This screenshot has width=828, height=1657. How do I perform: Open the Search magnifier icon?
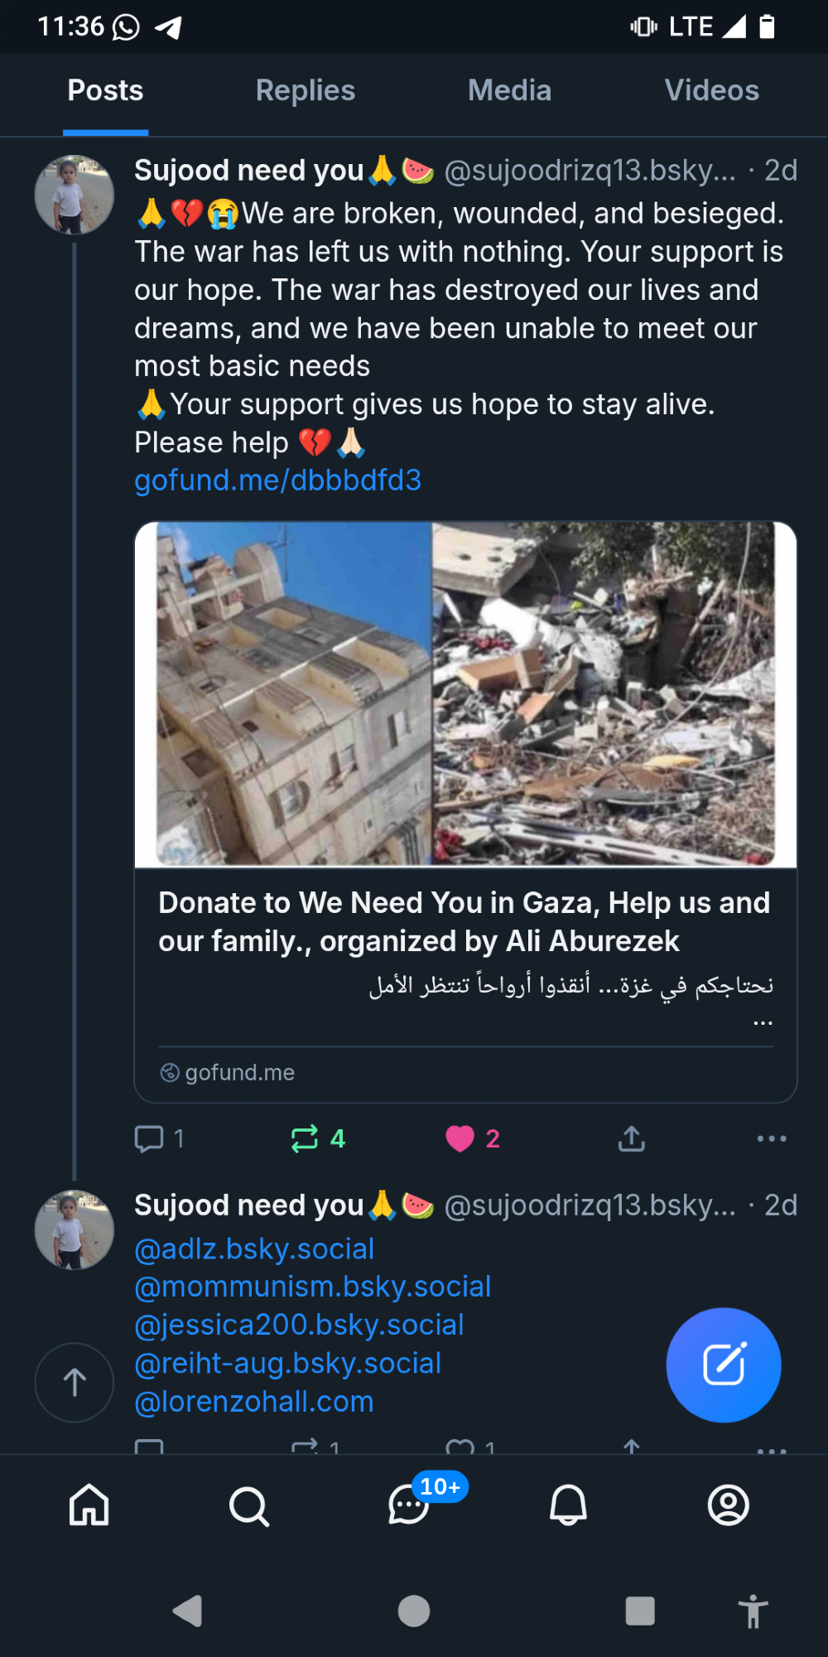click(248, 1505)
